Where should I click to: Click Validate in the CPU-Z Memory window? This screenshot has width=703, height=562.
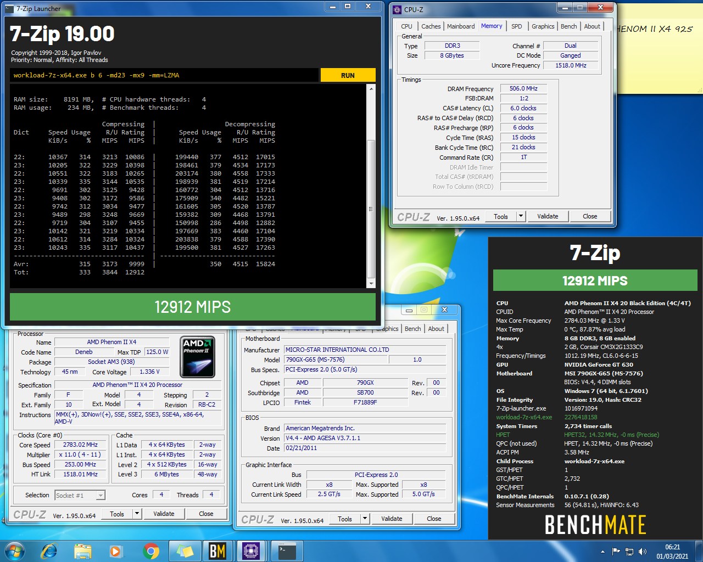(x=548, y=216)
